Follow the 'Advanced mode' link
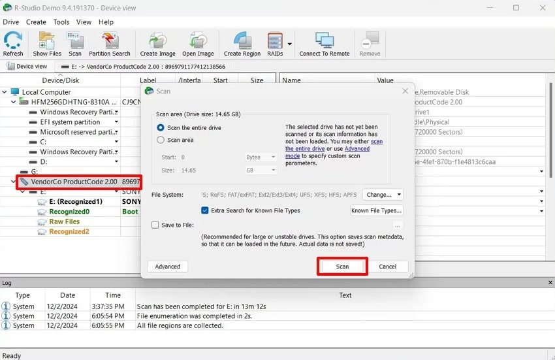 coord(327,152)
